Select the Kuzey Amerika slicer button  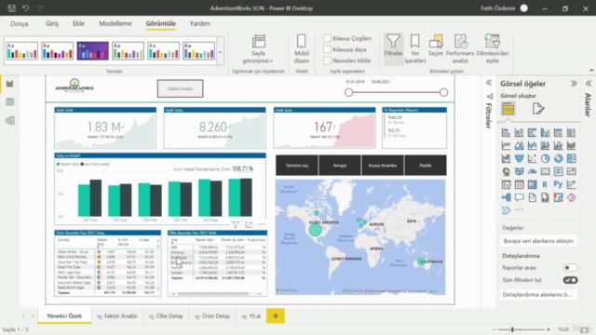[x=383, y=166]
